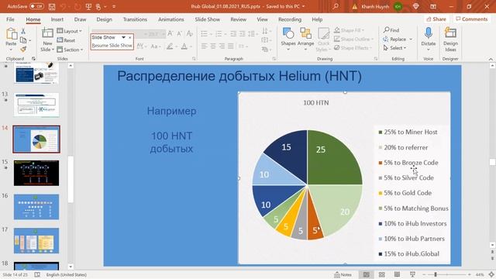Click Center paragraph alignment icon

213,46
